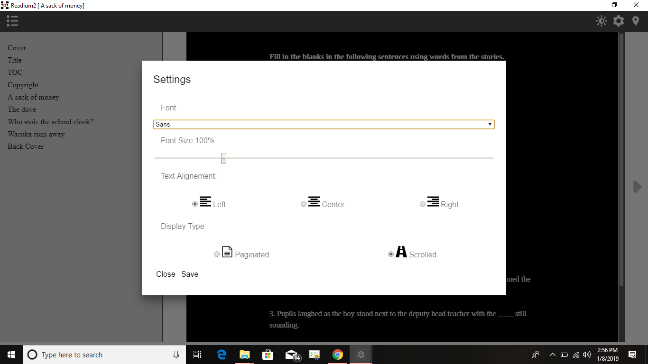Click the Readium app taskbar icon
The width and height of the screenshot is (648, 364).
(x=361, y=355)
